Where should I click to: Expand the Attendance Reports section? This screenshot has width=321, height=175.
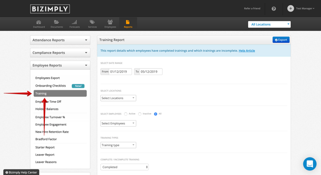pos(60,40)
